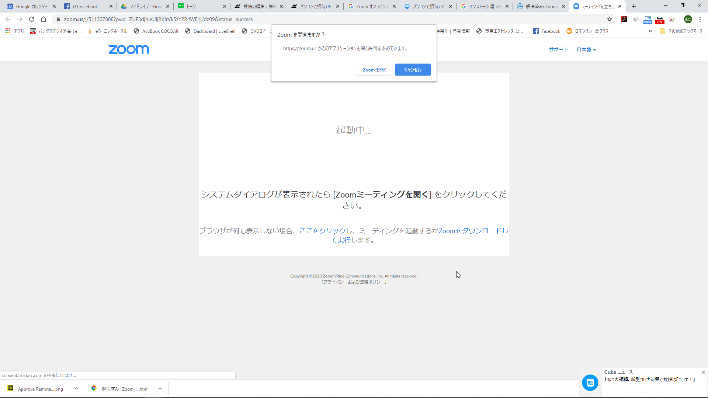Open the プライバシーおよび法務ポリシー link
708x398 pixels.
coord(354,282)
